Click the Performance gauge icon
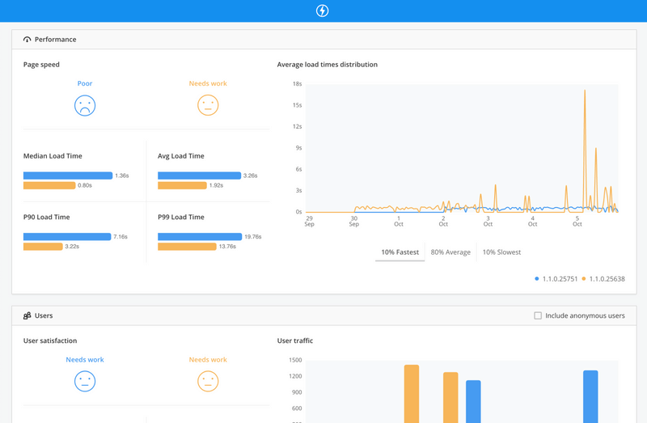 [27, 40]
